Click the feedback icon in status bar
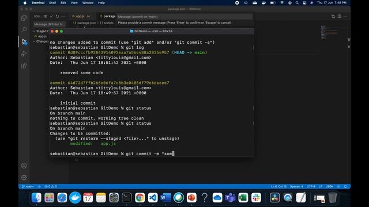The height and width of the screenshot is (207, 369). pos(338,186)
